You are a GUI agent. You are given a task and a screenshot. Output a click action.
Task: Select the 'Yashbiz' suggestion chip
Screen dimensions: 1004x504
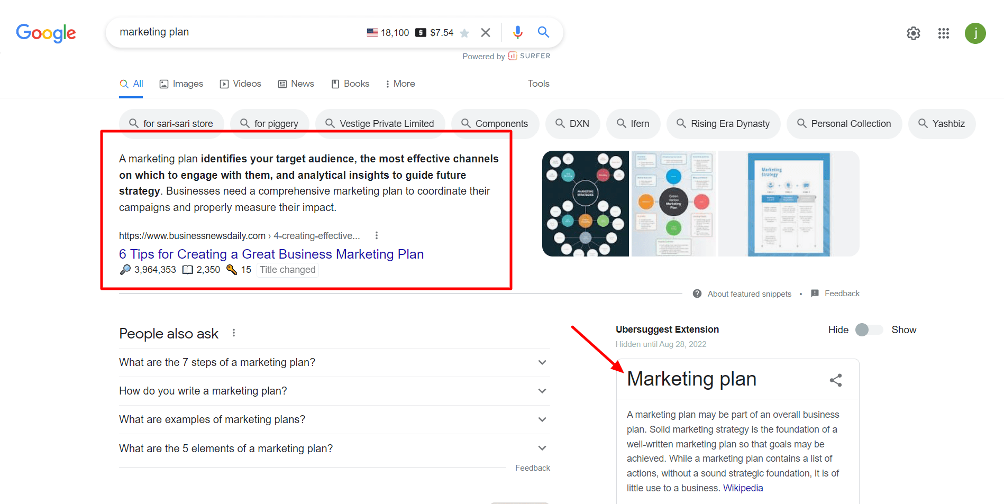click(942, 124)
